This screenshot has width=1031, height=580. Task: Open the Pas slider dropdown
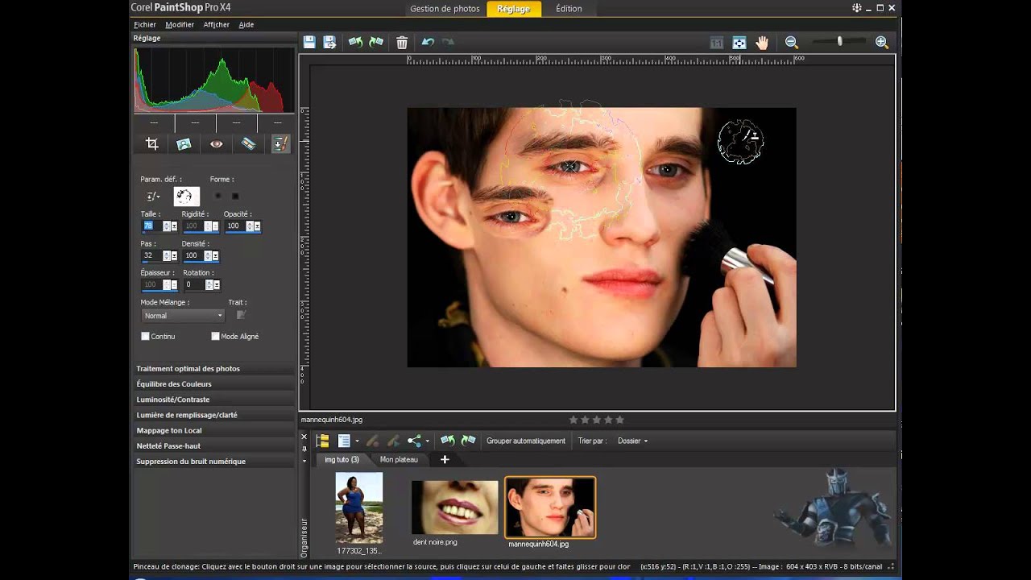click(x=174, y=255)
